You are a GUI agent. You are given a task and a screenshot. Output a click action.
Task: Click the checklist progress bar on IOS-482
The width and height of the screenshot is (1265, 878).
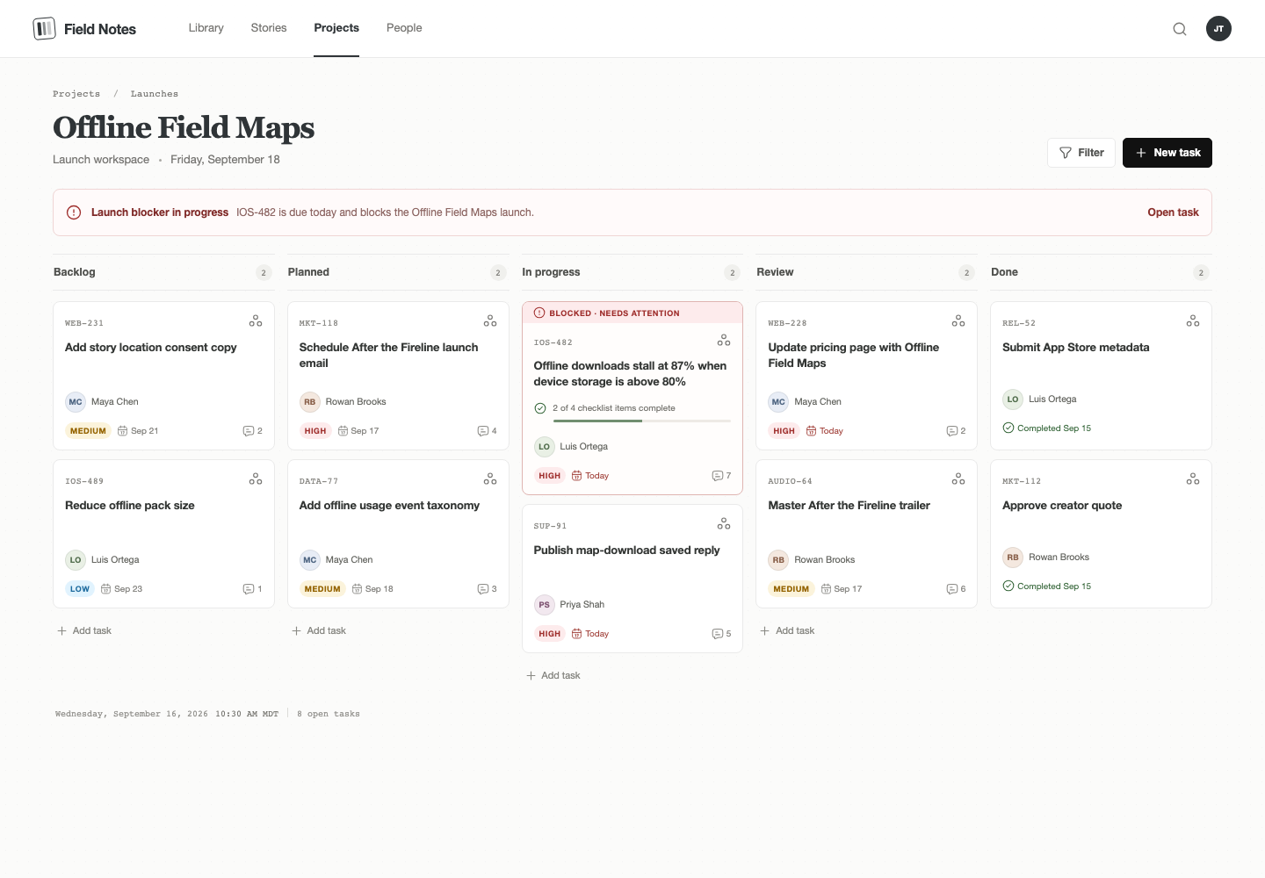pyautogui.click(x=642, y=421)
